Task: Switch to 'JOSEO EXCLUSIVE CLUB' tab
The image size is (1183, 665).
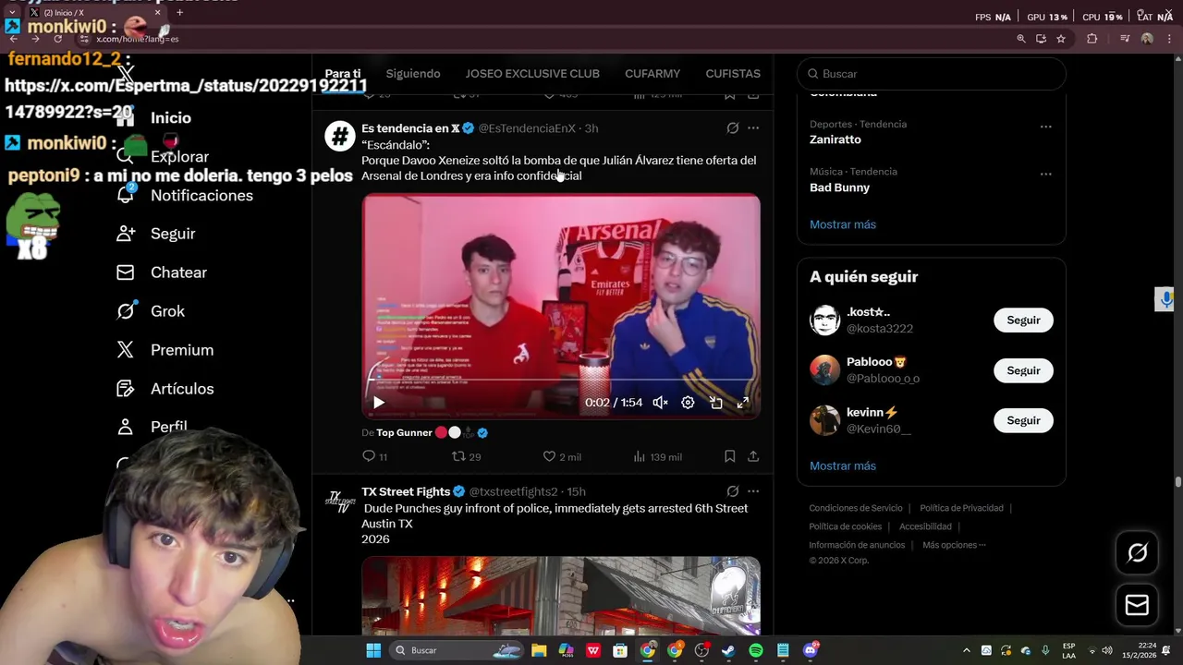Action: coord(532,74)
